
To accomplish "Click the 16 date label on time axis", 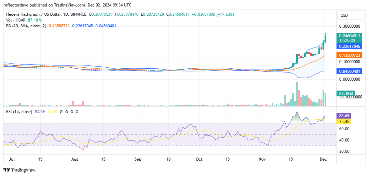I will click(168, 159).
